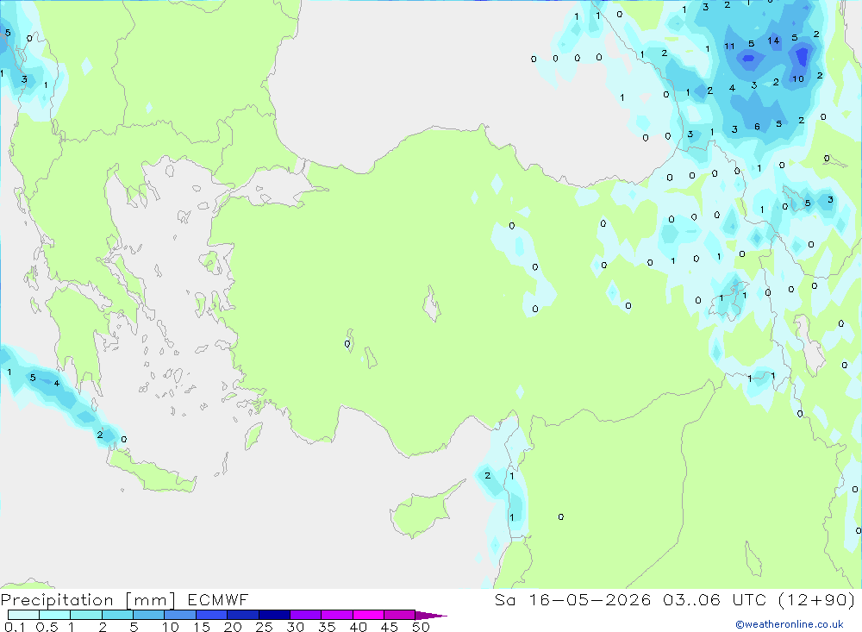Click the 20 to 25 mm legend color
Viewport: 862px width, 632px height.
click(243, 615)
